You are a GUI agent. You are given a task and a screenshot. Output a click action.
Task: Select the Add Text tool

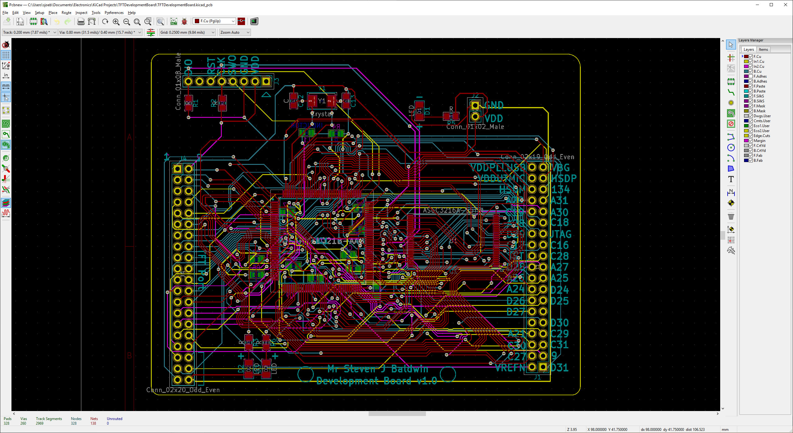pos(731,179)
